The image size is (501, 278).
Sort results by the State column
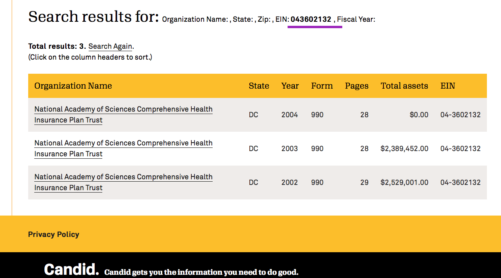click(x=259, y=86)
